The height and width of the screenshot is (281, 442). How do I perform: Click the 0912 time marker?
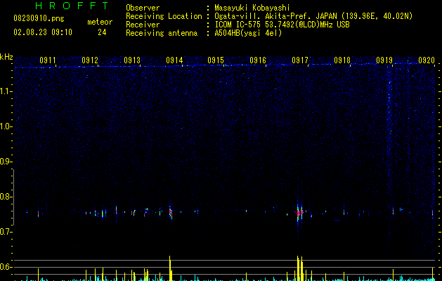point(90,60)
